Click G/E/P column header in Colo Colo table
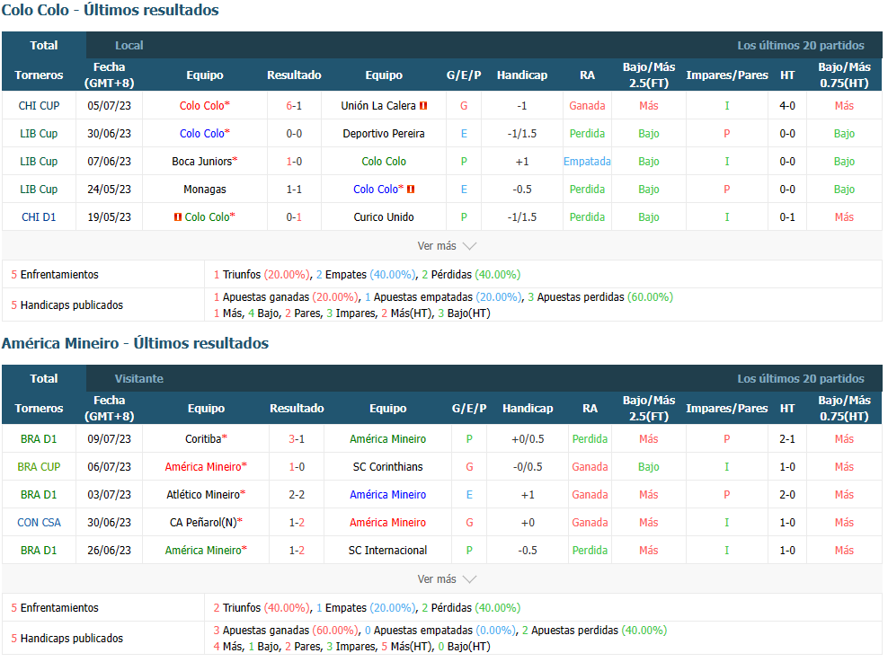 click(464, 75)
